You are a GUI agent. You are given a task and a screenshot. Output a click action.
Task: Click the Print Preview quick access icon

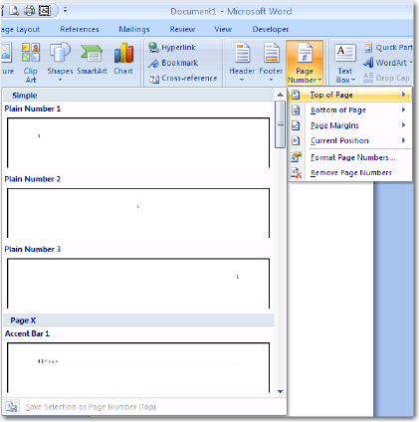[14, 11]
